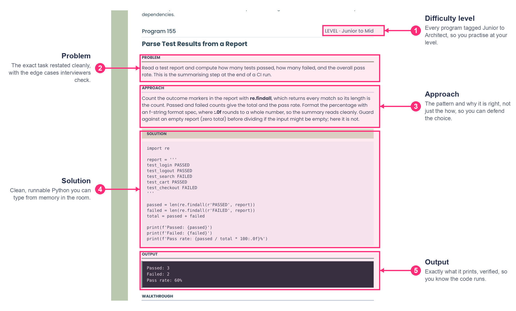Select the "import re" code line

pyautogui.click(x=158, y=148)
